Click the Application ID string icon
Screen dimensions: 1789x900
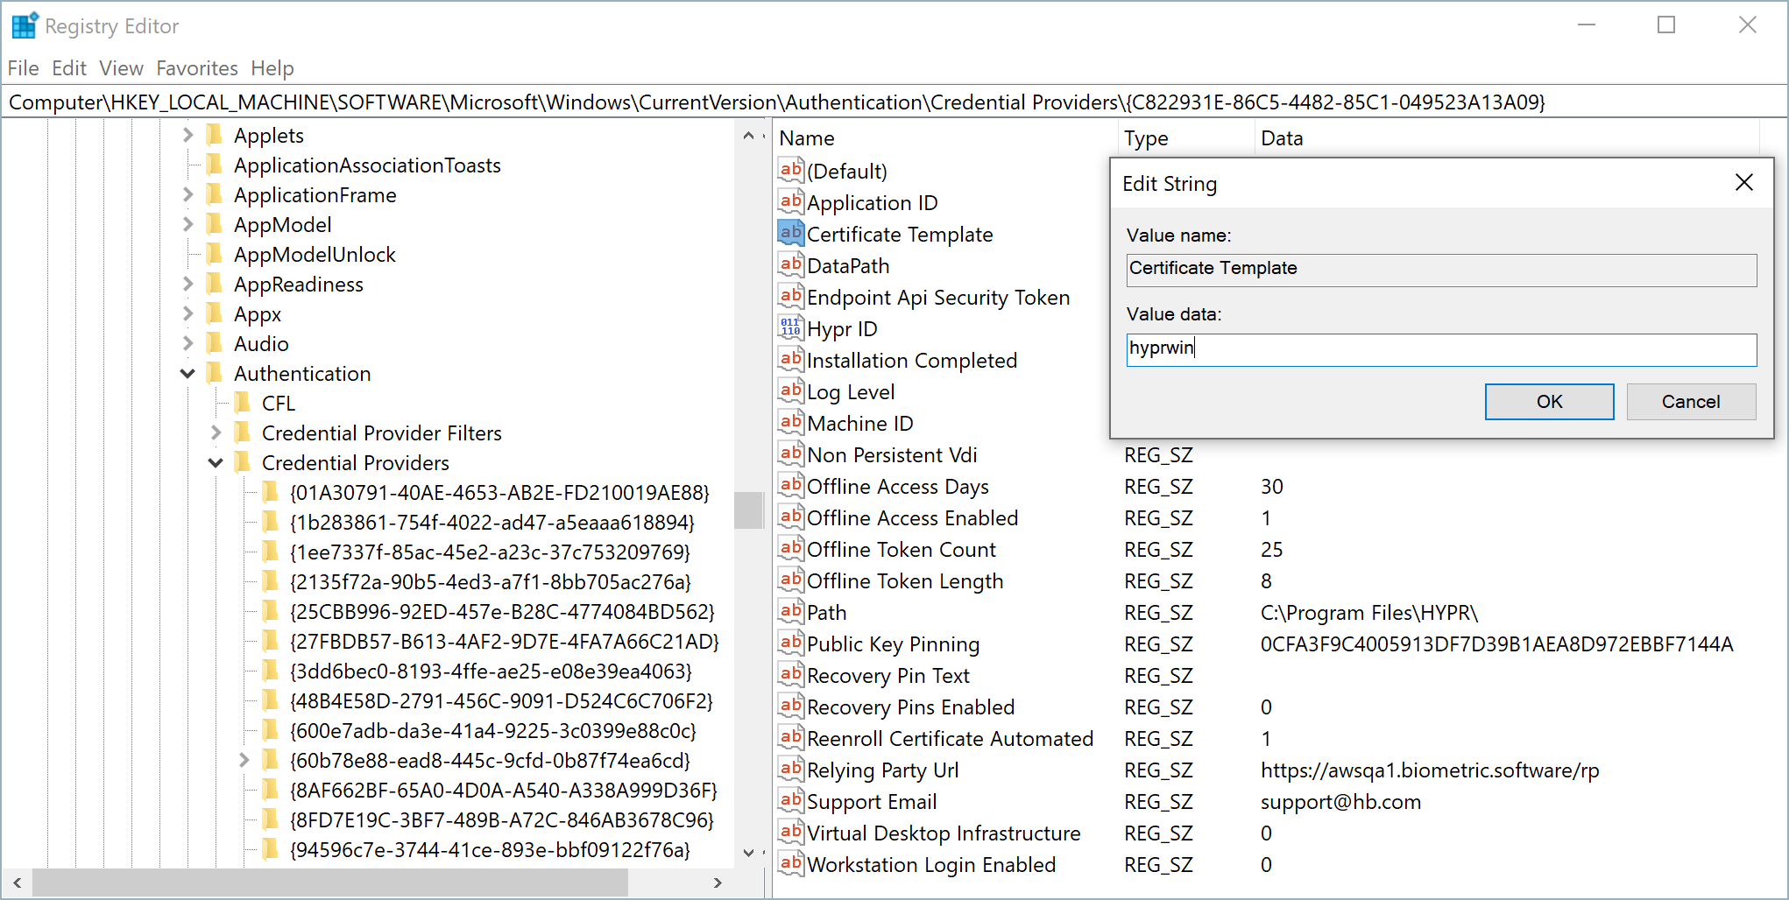(790, 201)
